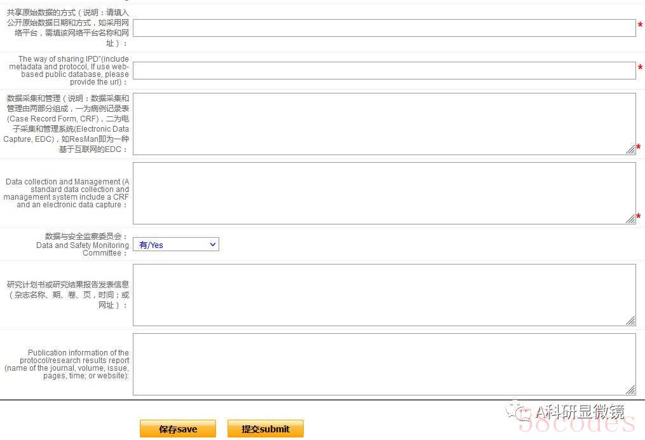Grab resize handle of 研究计划书 publication textarea

630,320
